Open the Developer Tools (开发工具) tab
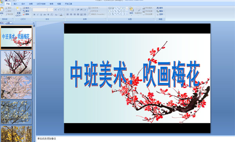 [69, 4]
